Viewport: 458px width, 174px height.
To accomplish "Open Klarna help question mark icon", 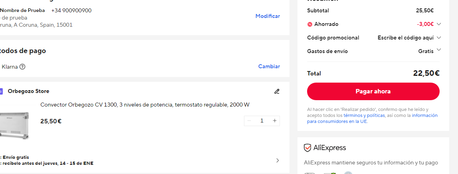I will [22, 67].
